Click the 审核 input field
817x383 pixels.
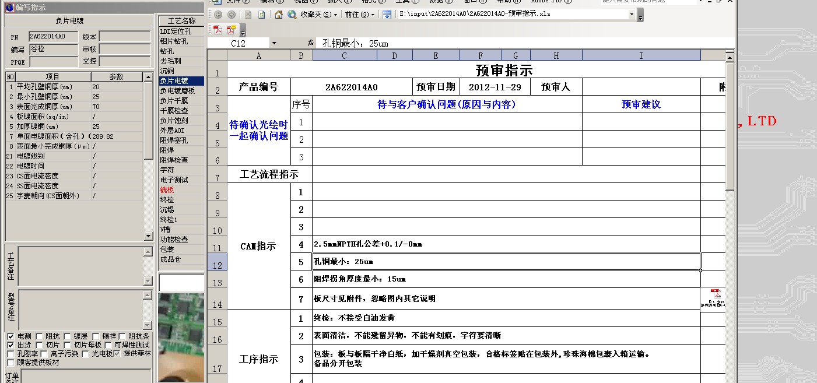[125, 50]
